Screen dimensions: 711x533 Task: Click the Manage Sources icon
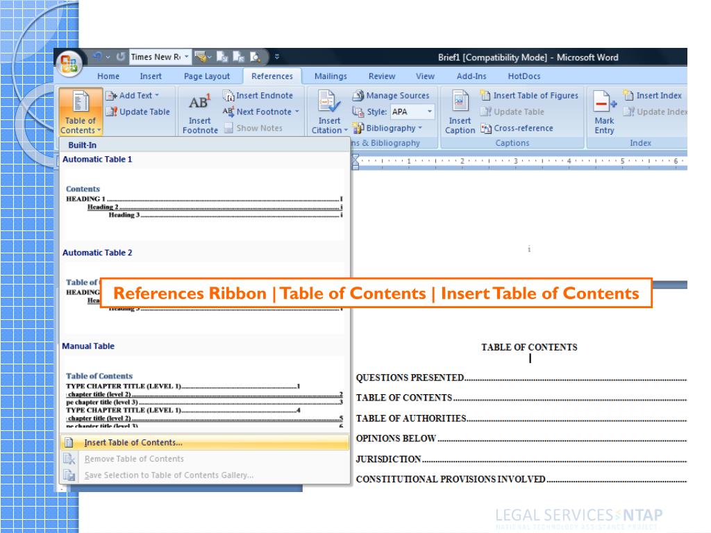click(x=358, y=95)
